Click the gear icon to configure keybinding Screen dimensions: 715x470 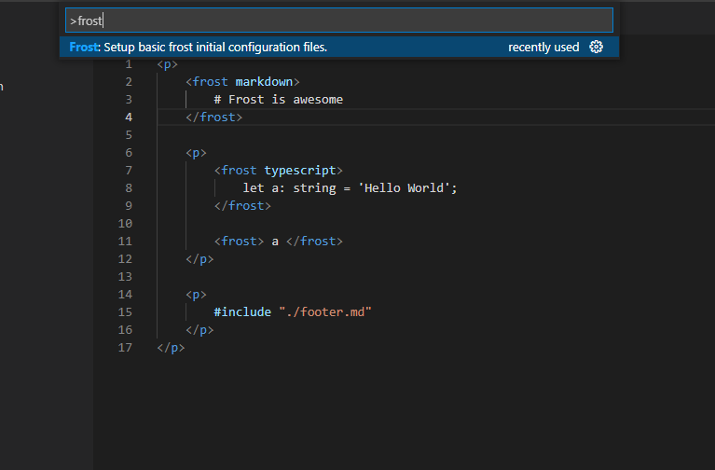(596, 47)
